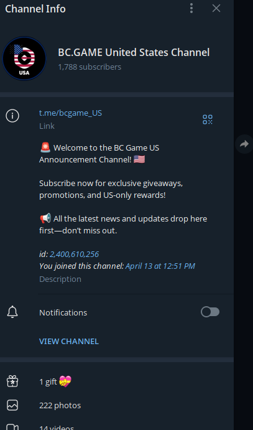Click the forward share arrow button
This screenshot has height=430, width=253.
[x=244, y=144]
